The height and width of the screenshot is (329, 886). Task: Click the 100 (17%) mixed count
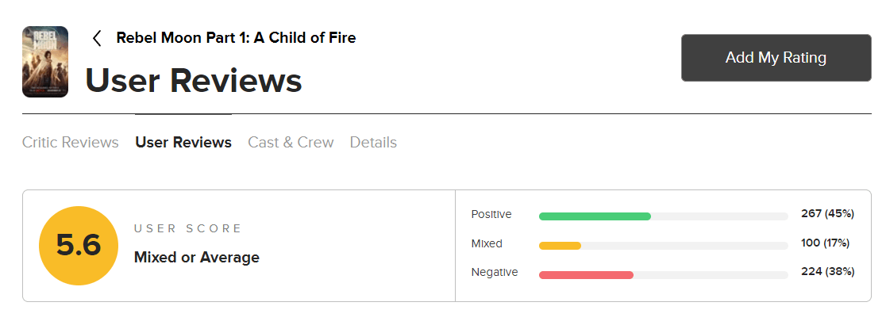(826, 243)
